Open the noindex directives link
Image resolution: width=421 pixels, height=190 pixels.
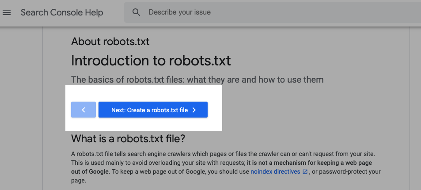pyautogui.click(x=275, y=171)
